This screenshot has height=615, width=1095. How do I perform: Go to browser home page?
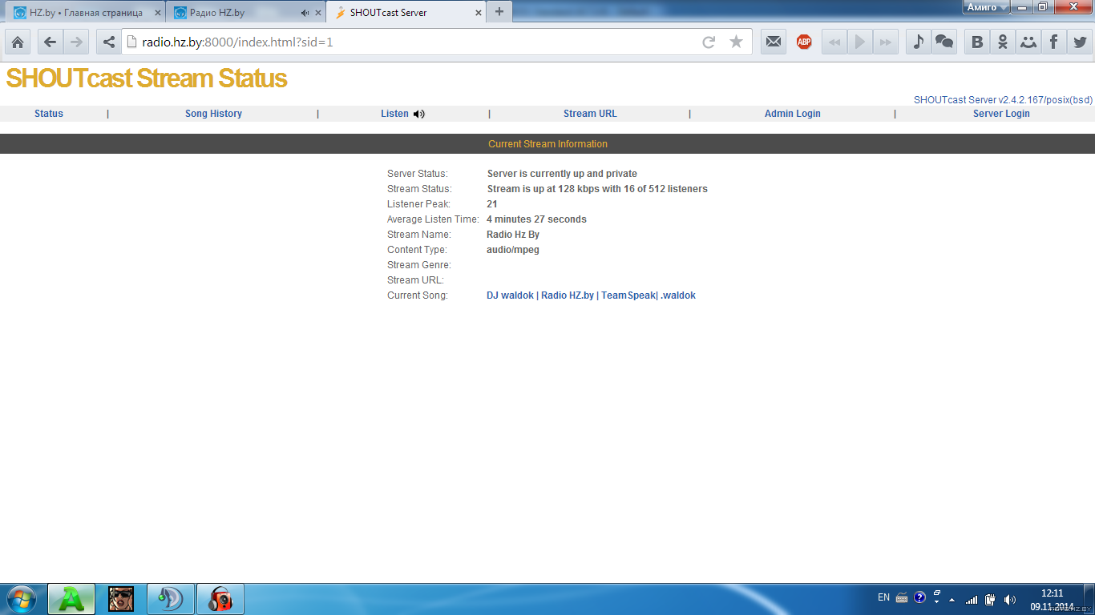(x=18, y=42)
